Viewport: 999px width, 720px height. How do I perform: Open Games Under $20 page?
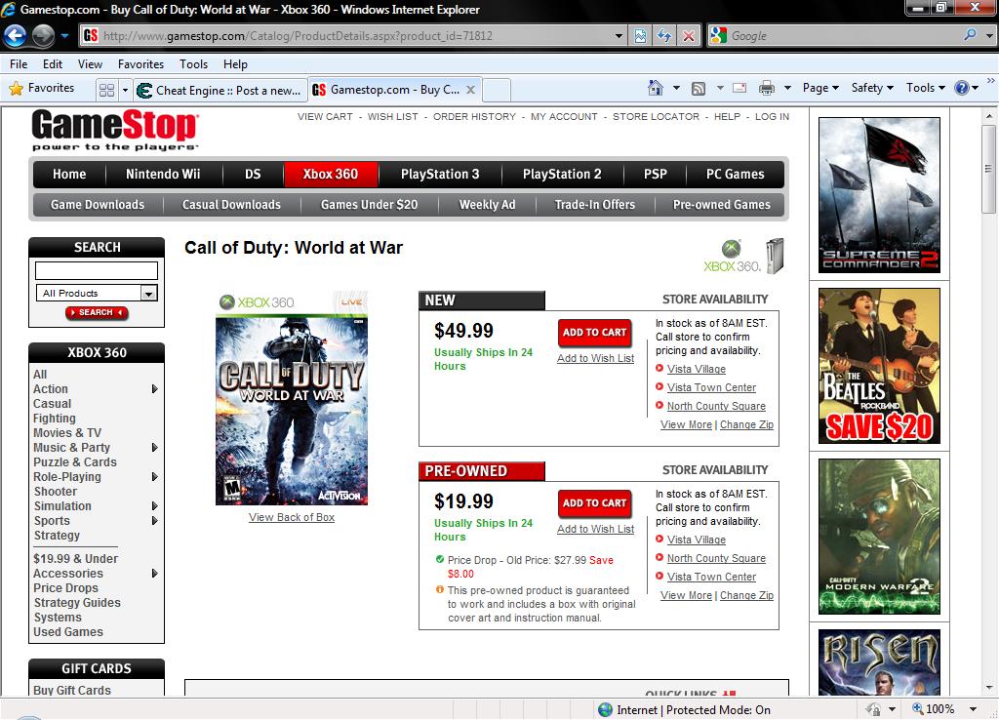pos(369,205)
